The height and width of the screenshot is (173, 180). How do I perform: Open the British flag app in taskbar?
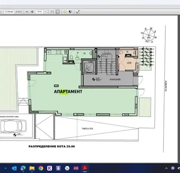point(76,168)
